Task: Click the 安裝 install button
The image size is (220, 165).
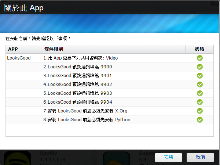Action: pyautogui.click(x=168, y=157)
